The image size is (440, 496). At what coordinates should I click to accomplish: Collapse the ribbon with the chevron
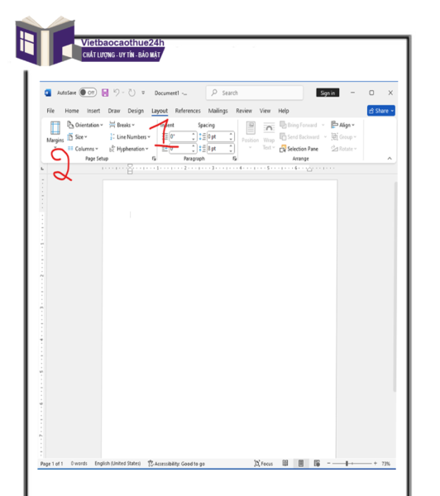(x=390, y=159)
